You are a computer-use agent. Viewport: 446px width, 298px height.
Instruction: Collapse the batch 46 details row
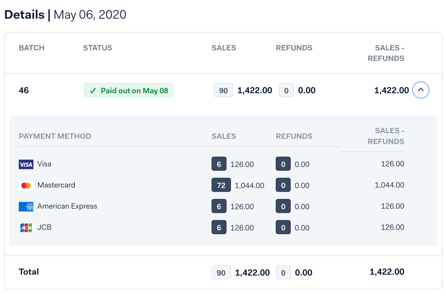pyautogui.click(x=421, y=90)
